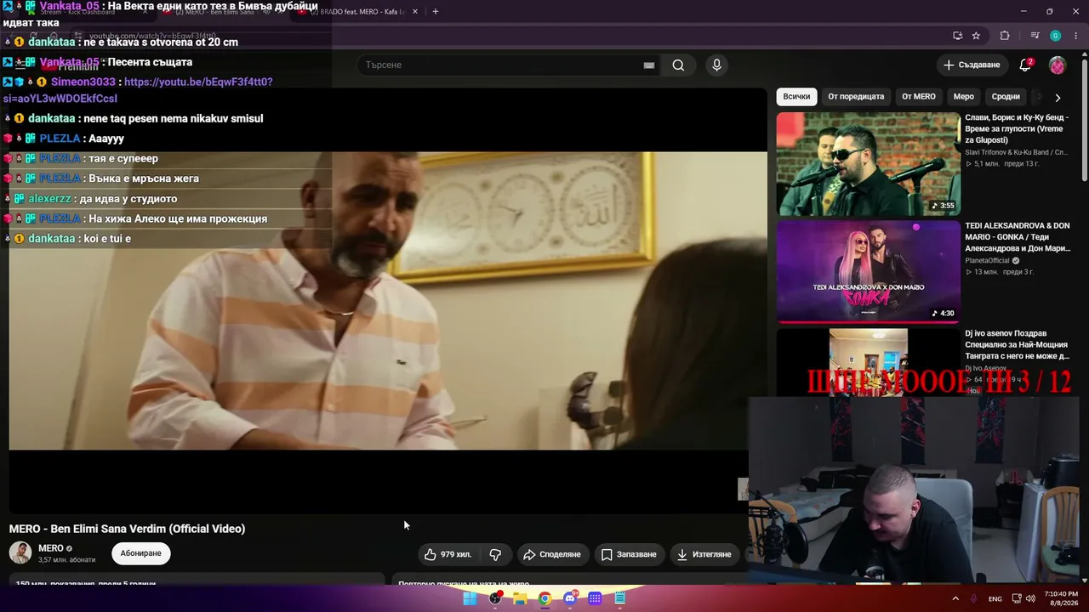The height and width of the screenshot is (612, 1089).
Task: Open the Chrome extensions puzzle icon
Action: [x=1005, y=36]
